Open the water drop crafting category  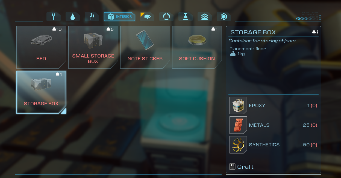pyautogui.click(x=72, y=17)
